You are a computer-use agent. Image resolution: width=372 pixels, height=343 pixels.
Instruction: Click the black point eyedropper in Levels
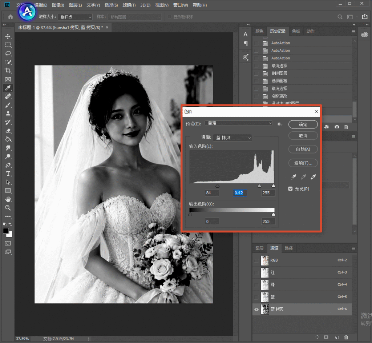(294, 177)
